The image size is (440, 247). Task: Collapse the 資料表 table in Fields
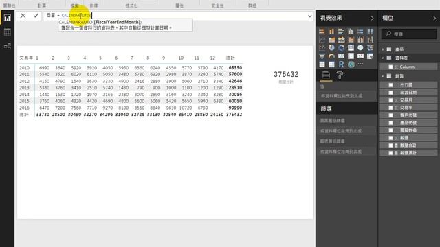coord(383,58)
